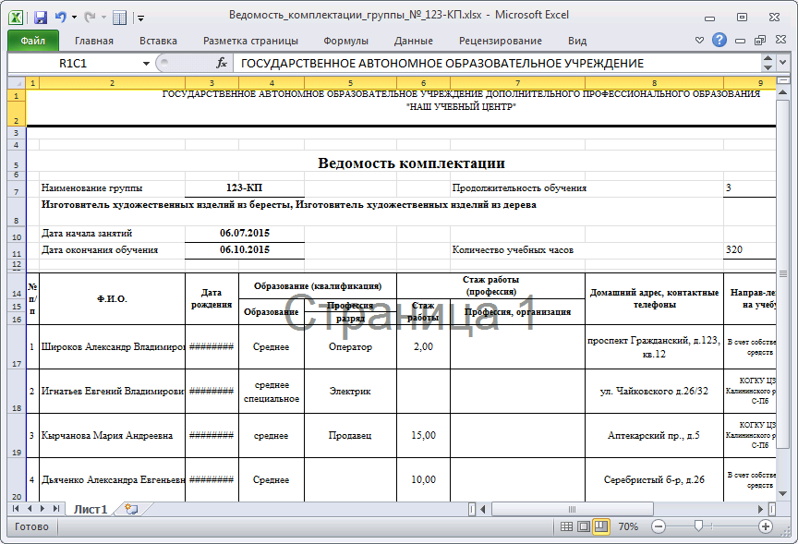The image size is (798, 544).
Task: Open the Формулы ribbon tab
Action: point(345,41)
